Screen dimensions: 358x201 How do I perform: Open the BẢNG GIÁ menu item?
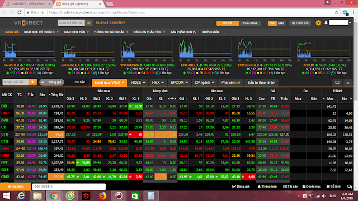click(x=12, y=32)
